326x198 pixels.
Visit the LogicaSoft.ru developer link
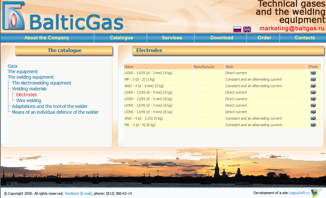coord(299,193)
